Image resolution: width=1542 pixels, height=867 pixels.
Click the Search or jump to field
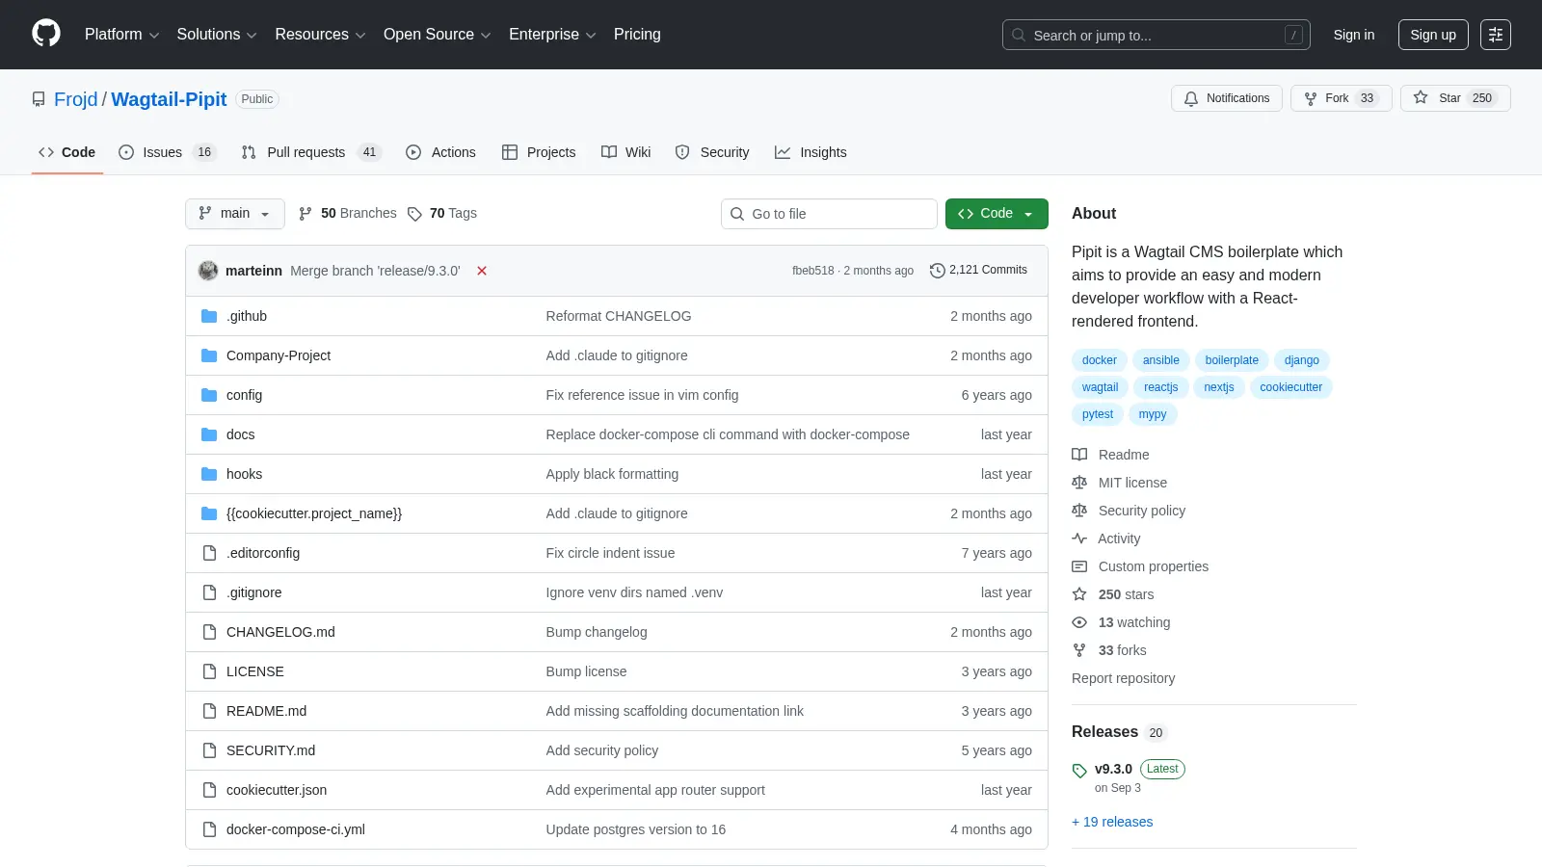(x=1156, y=35)
